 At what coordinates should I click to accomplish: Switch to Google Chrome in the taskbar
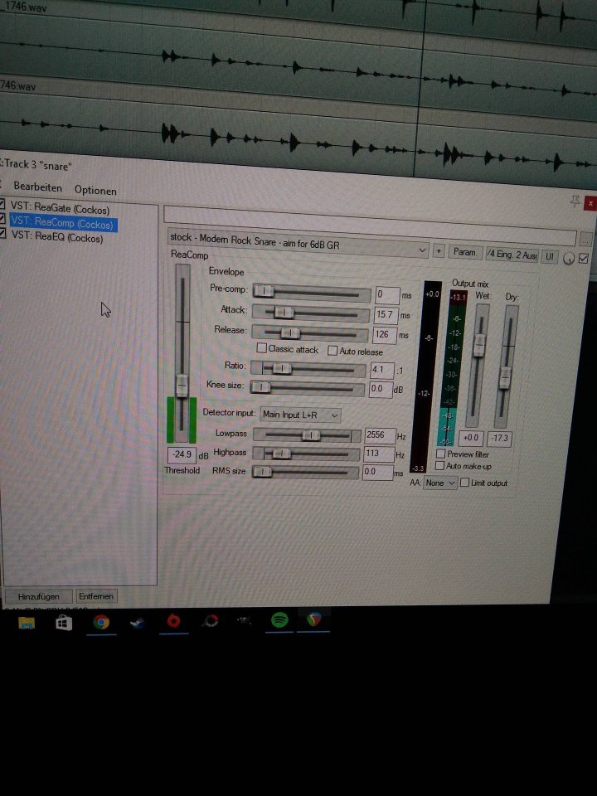(x=101, y=622)
